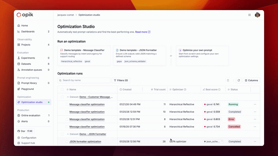
Task: Check the JSON formatter optimization row checkbox
Action: 67,141
